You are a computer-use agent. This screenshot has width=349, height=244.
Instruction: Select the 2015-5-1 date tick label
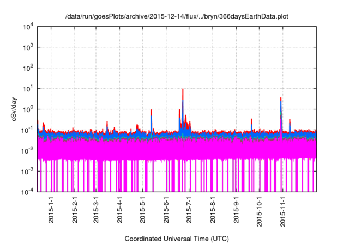tap(142, 211)
